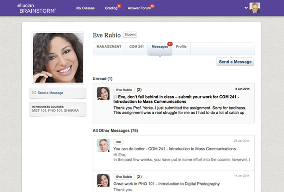284x192 pixels.
Task: Open the Grading menu item
Action: click(x=111, y=8)
